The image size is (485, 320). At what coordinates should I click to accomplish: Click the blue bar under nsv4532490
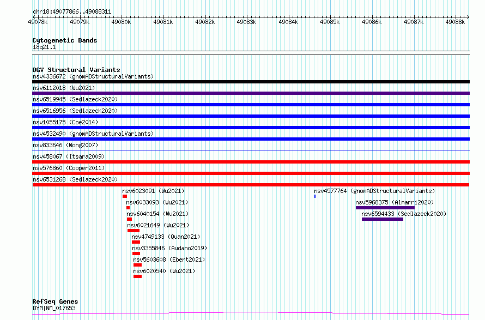251,139
